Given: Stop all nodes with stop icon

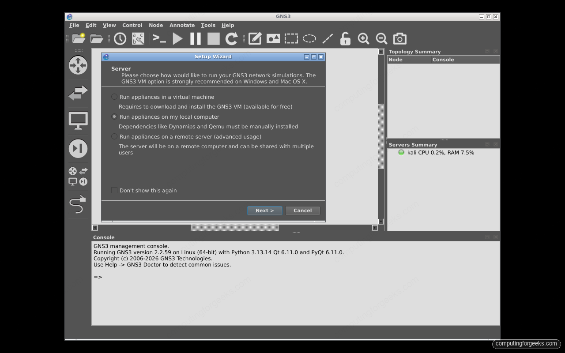Looking at the screenshot, I should 214,38.
